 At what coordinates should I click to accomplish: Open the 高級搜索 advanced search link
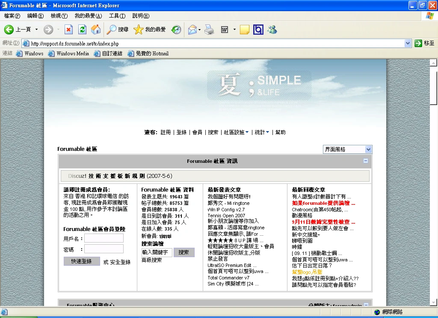click(x=152, y=260)
